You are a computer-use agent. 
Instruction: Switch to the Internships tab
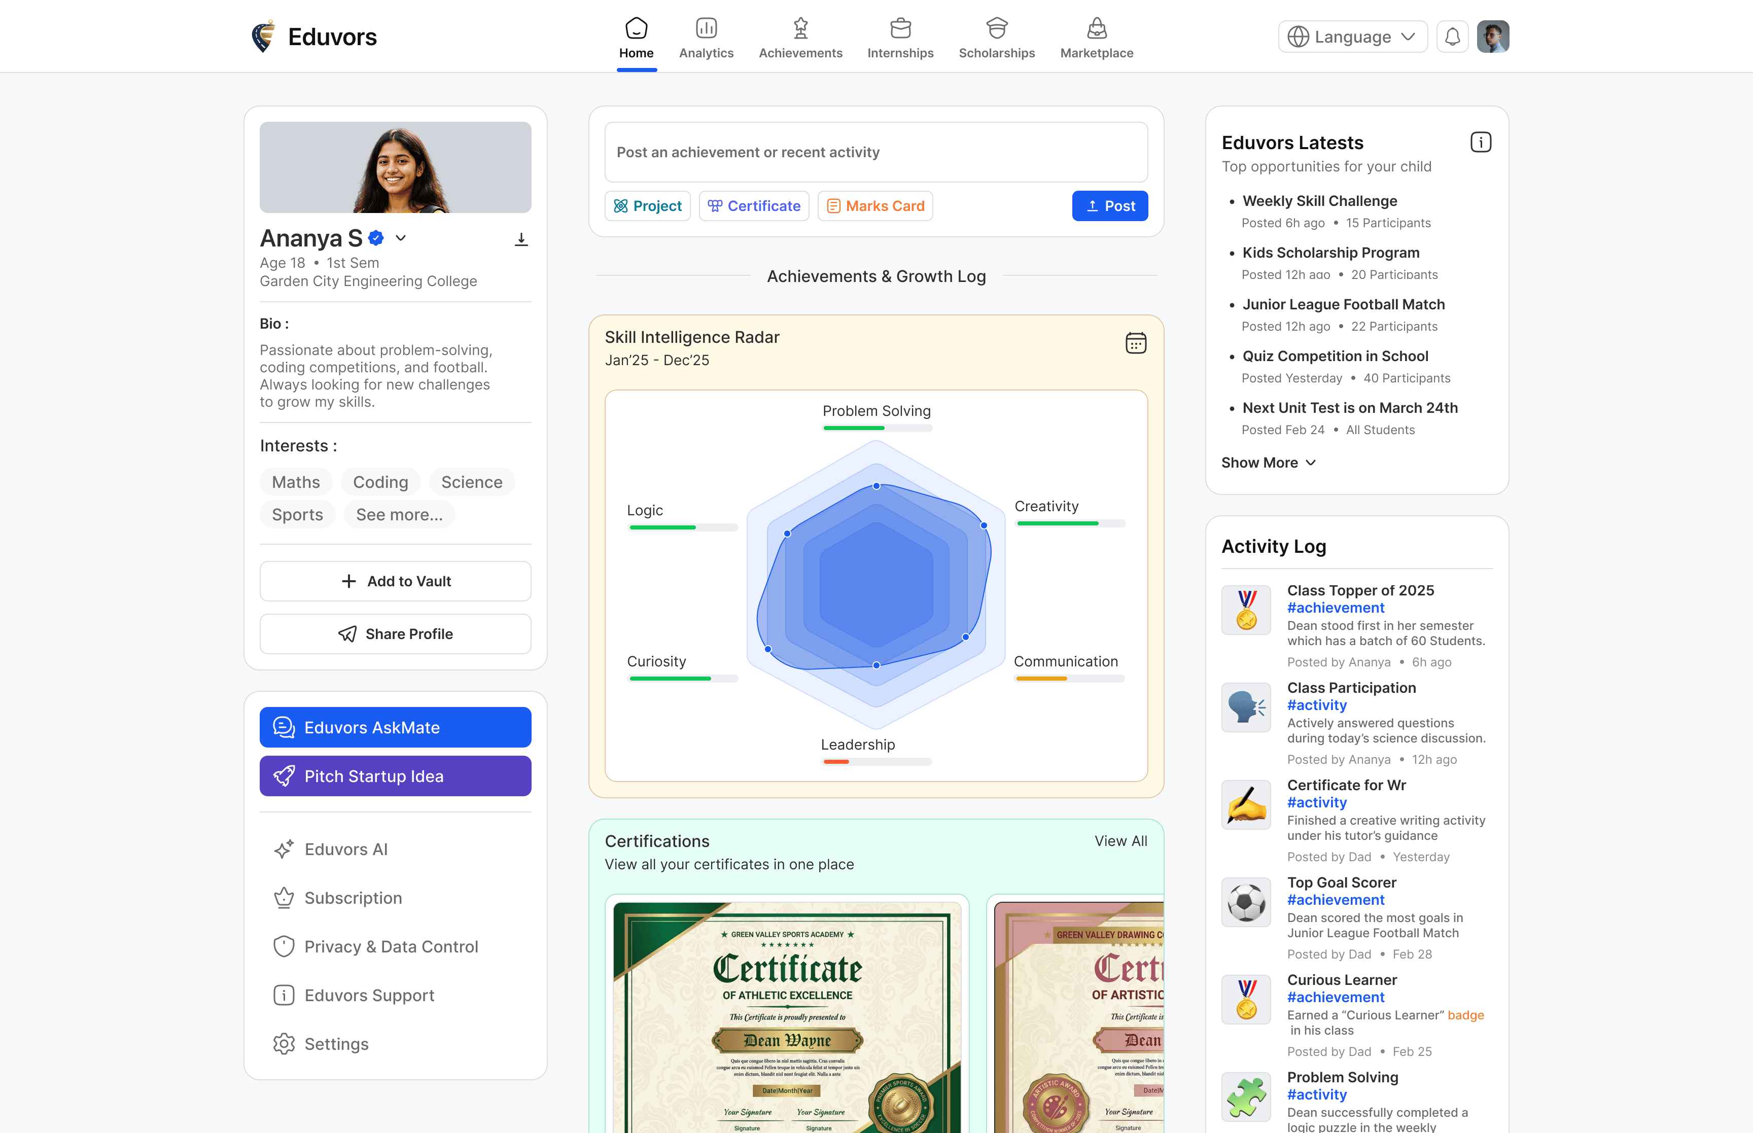900,38
